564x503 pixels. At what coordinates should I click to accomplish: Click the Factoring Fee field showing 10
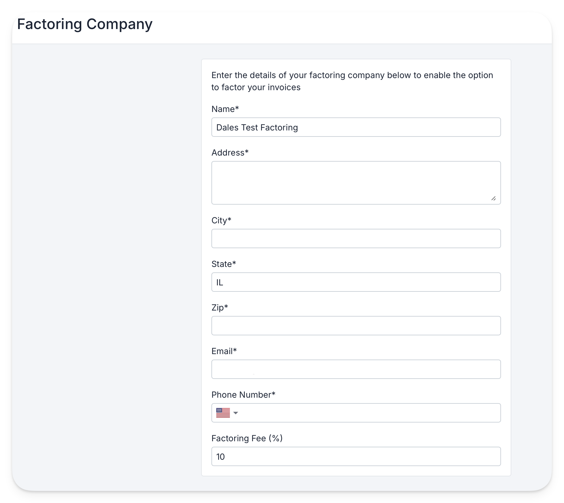point(356,456)
